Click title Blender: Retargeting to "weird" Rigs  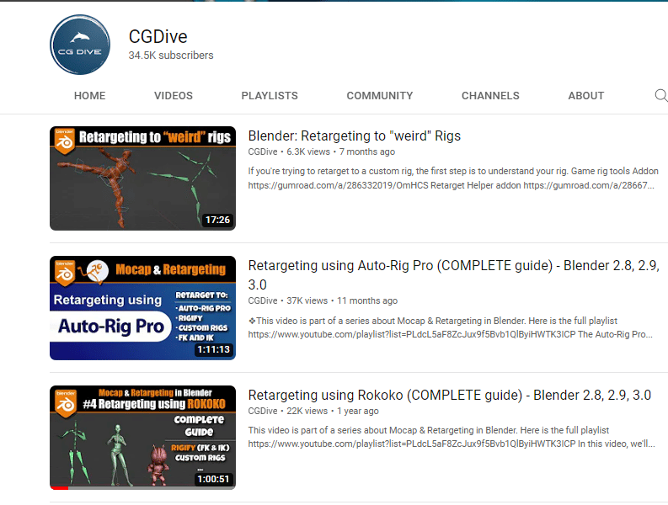355,136
